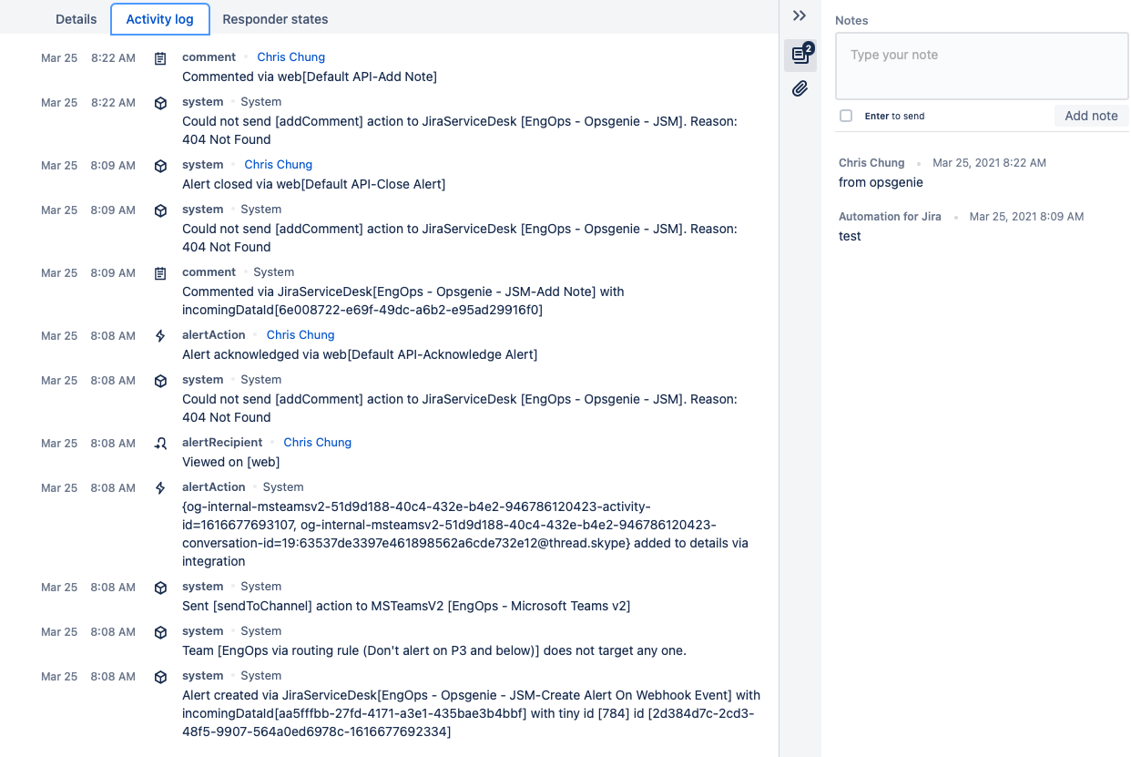Open the attachments paperclip icon
The image size is (1131, 757).
(x=800, y=88)
